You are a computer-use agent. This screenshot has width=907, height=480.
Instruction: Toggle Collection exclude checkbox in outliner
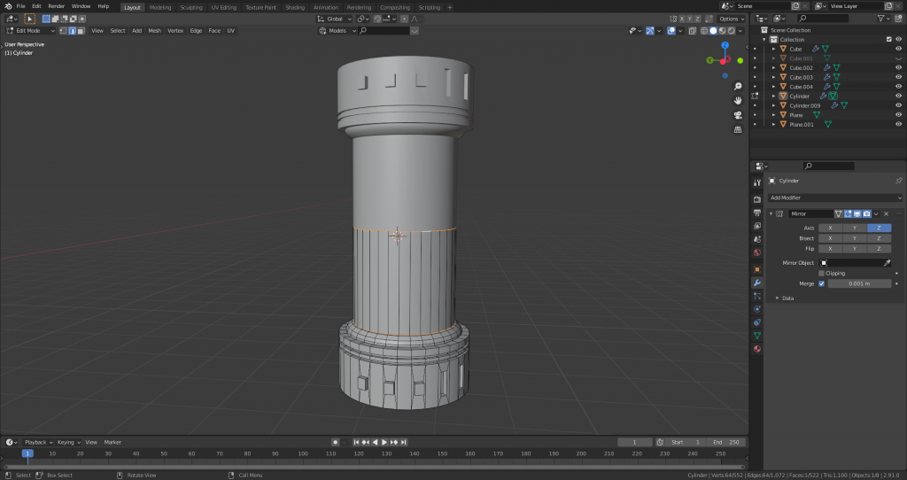pyautogui.click(x=889, y=39)
